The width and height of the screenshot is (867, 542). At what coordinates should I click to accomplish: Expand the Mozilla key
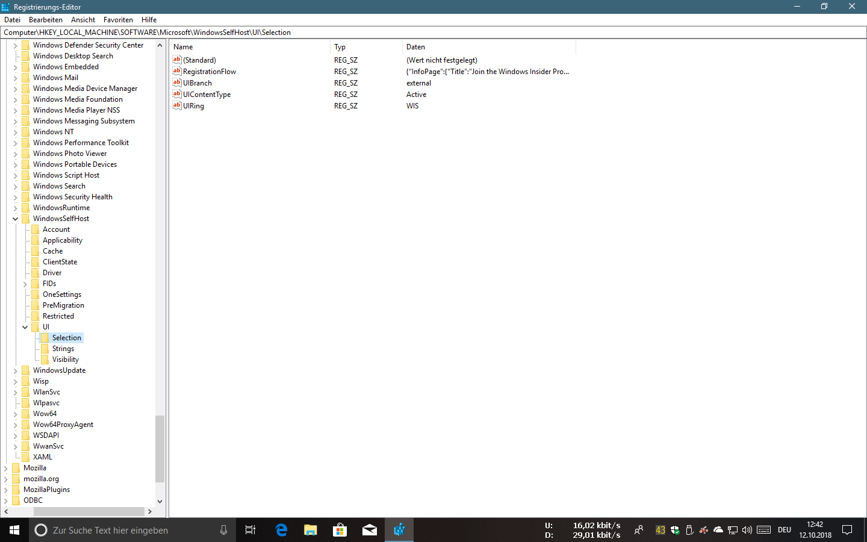[x=6, y=468]
